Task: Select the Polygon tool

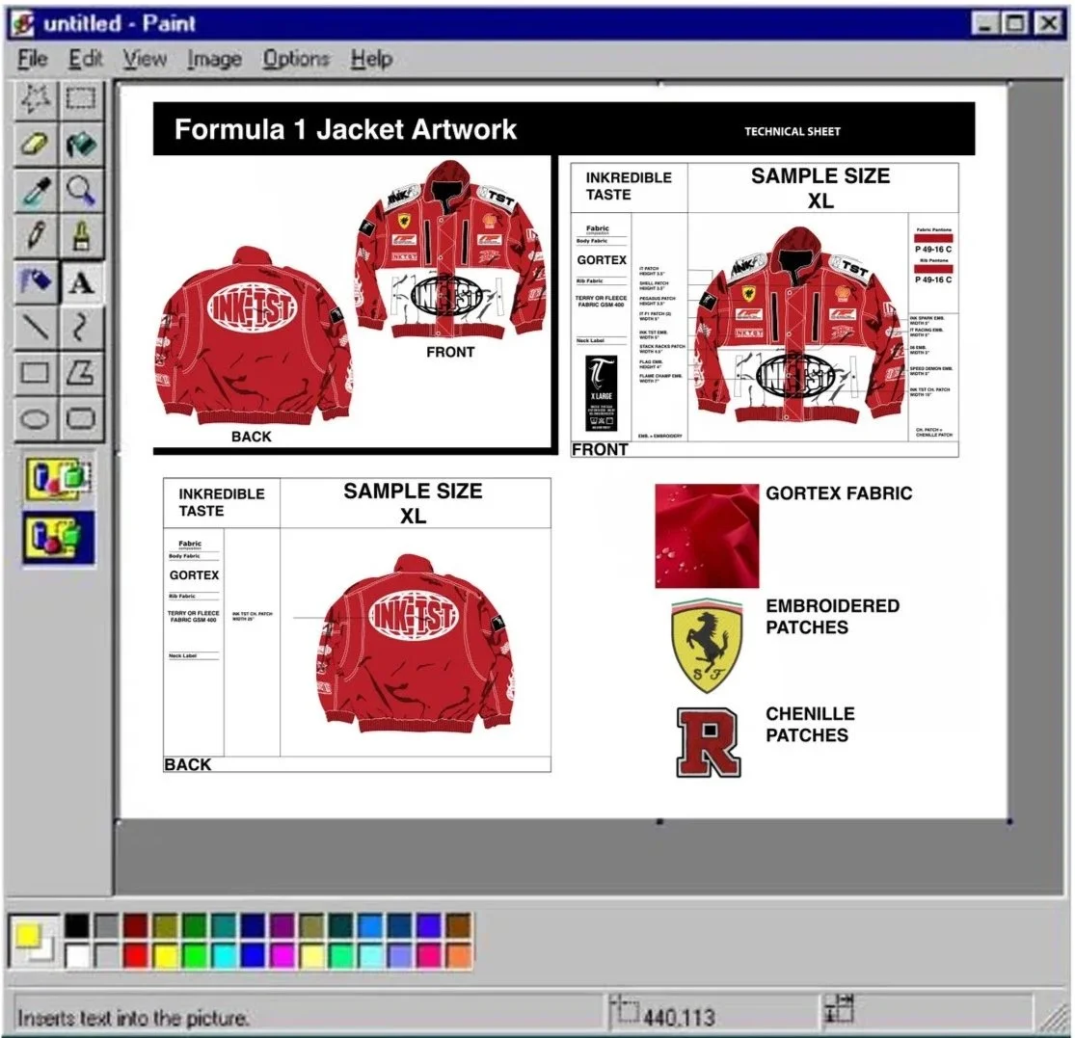Action: pyautogui.click(x=81, y=374)
